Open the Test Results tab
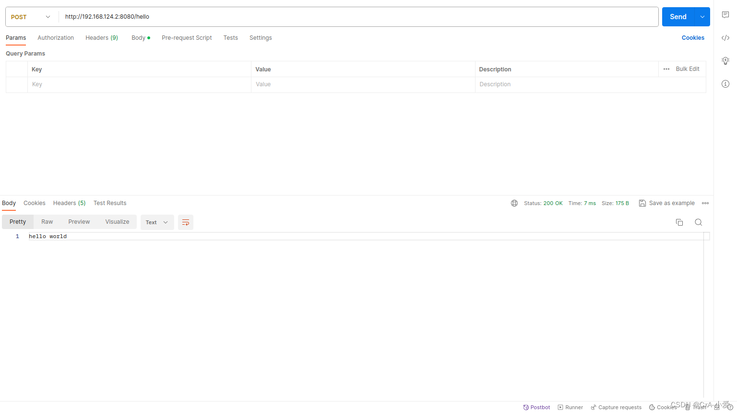737x413 pixels. pos(110,203)
